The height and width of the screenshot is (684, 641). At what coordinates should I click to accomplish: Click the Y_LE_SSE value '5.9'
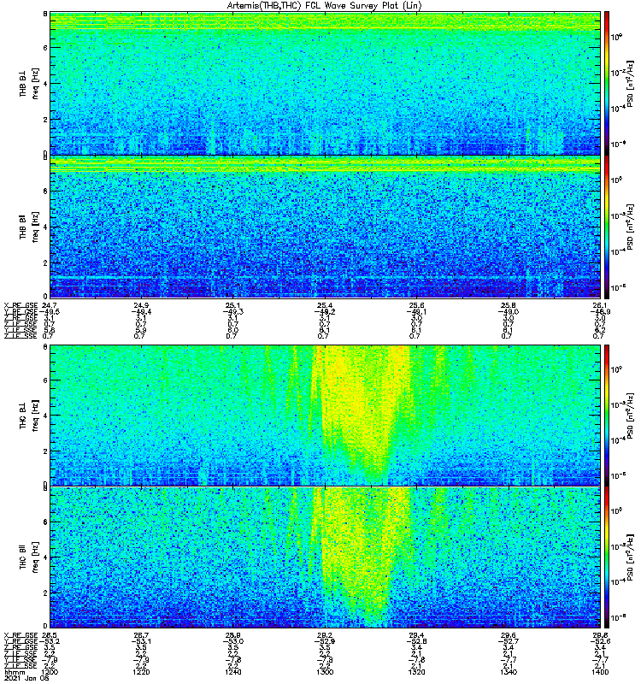click(140, 330)
